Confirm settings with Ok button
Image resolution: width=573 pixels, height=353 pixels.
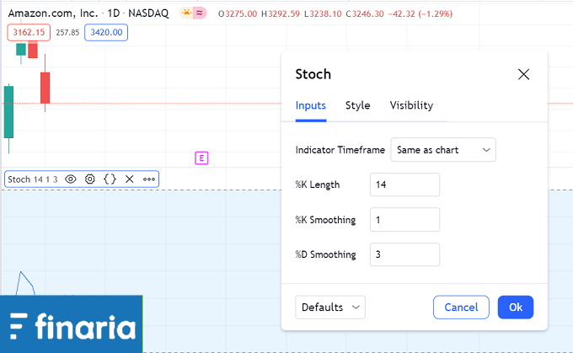point(516,308)
